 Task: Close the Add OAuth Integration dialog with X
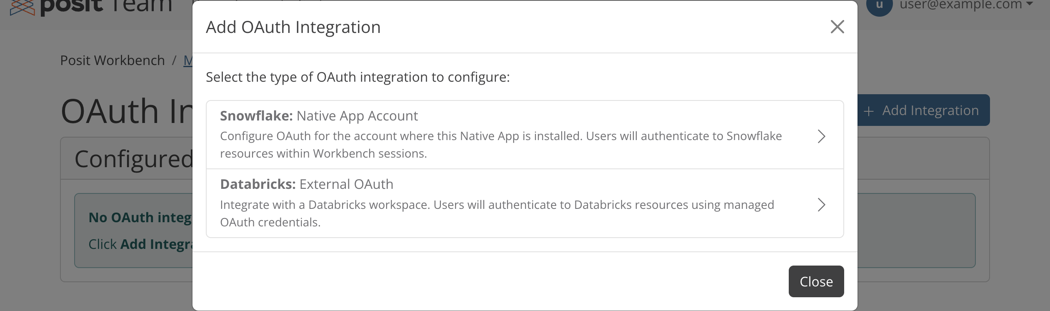837,27
